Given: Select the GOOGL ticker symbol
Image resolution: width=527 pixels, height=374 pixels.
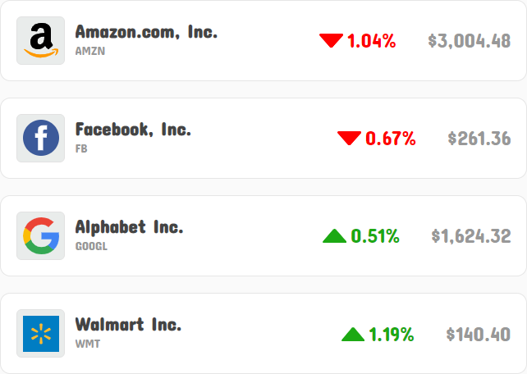Looking at the screenshot, I should [x=91, y=246].
